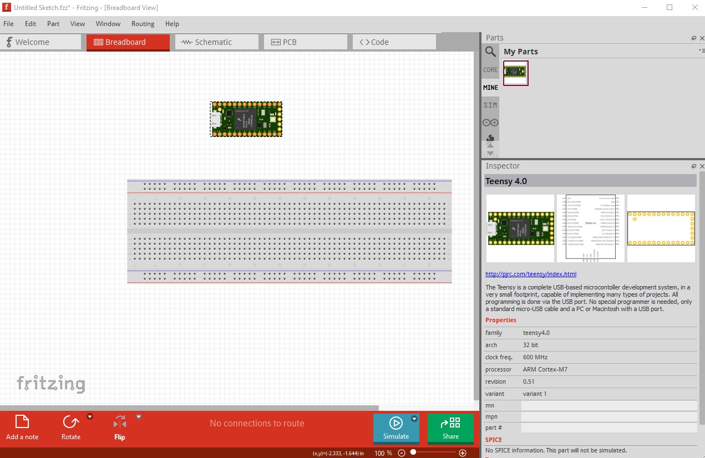Zoom out with the minus icon
The image size is (705, 458).
(402, 453)
